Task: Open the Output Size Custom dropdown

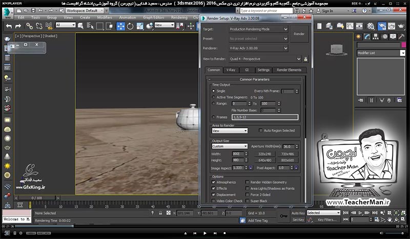Action: point(229,146)
